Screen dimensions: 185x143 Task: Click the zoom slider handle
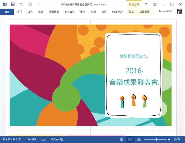pos(157,139)
